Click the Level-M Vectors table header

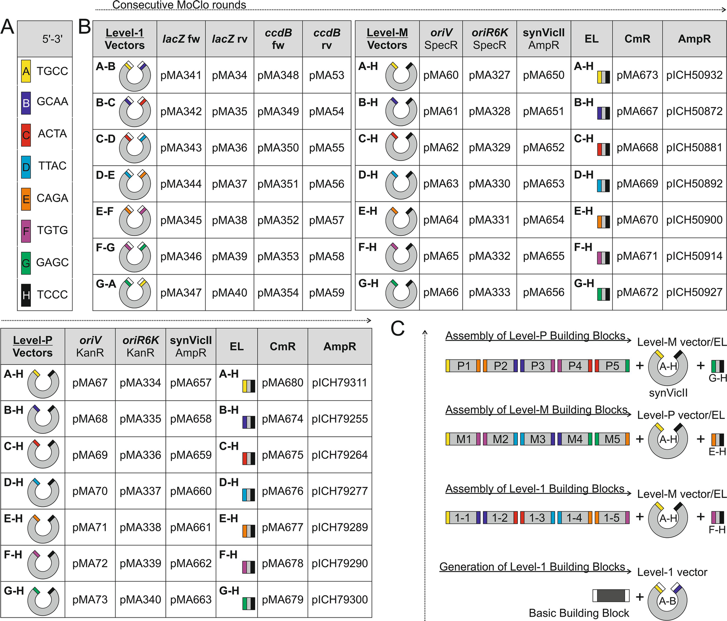click(387, 39)
